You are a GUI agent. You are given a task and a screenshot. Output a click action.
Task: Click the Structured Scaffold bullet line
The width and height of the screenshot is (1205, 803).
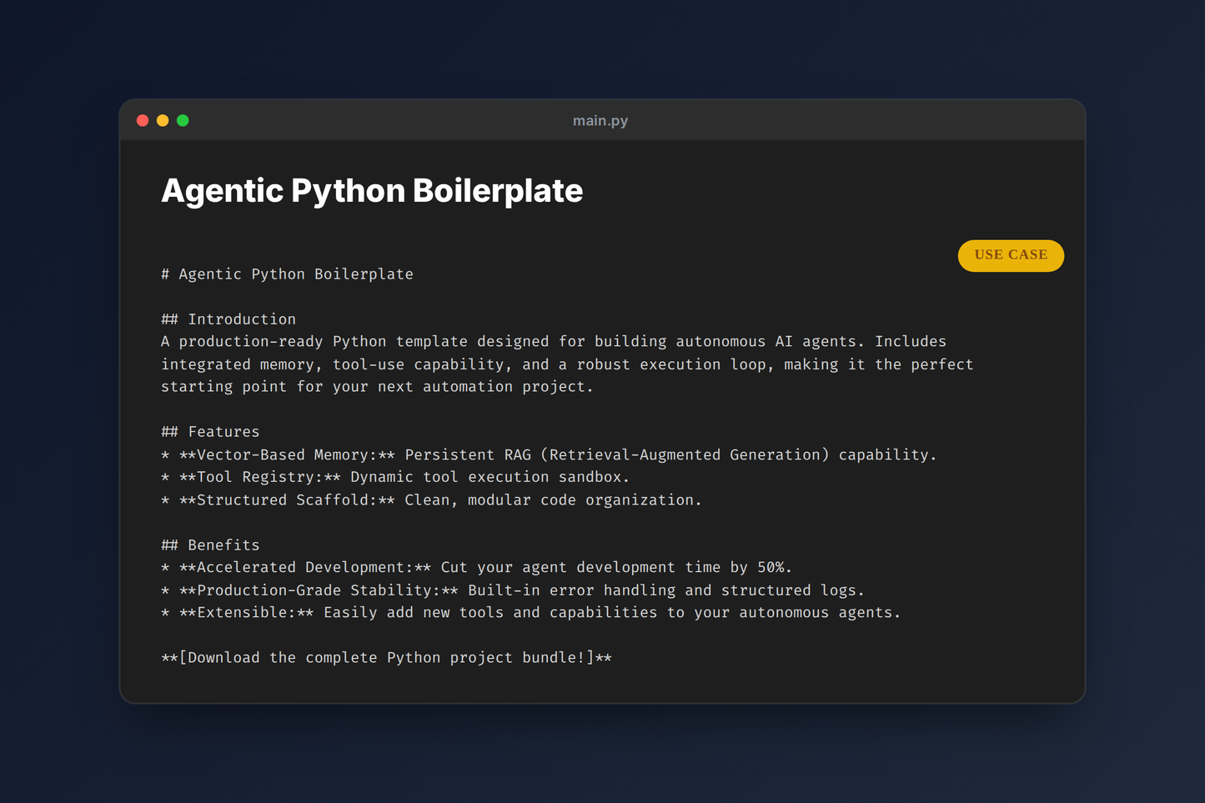pyautogui.click(x=431, y=500)
